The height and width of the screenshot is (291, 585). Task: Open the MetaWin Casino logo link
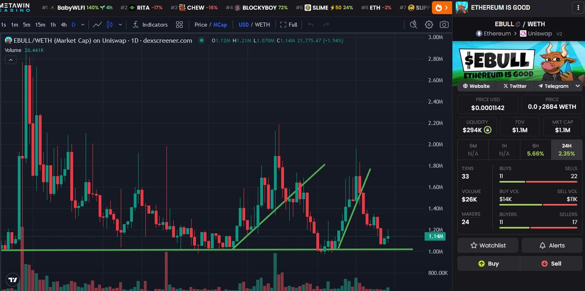pyautogui.click(x=15, y=7)
